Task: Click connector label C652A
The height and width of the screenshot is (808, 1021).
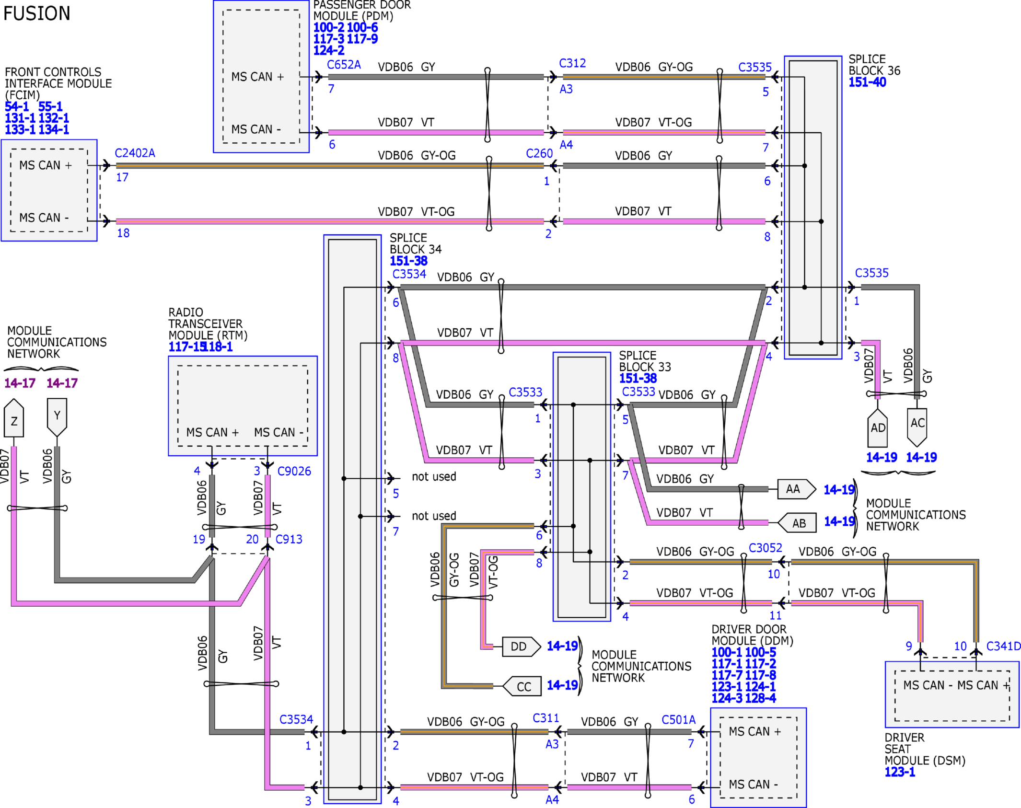Action: (x=344, y=65)
